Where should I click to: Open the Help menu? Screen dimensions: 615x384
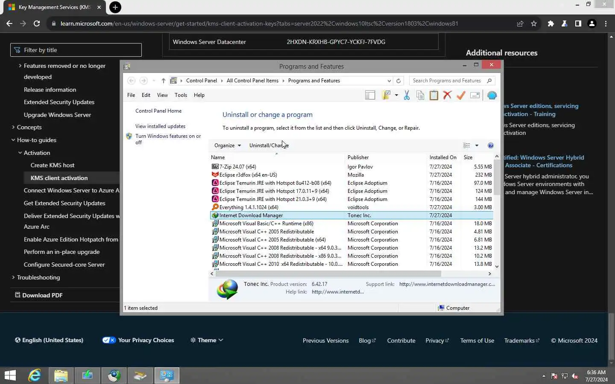(x=199, y=95)
